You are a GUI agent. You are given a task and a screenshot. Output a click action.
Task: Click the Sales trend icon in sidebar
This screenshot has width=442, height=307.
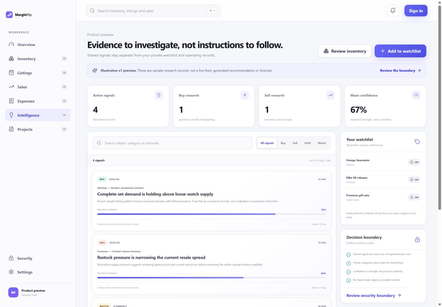[x=11, y=87]
